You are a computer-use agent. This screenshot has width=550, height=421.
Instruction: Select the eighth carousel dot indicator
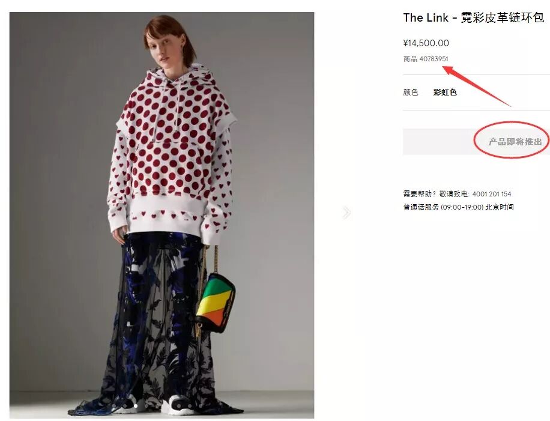(190, 406)
